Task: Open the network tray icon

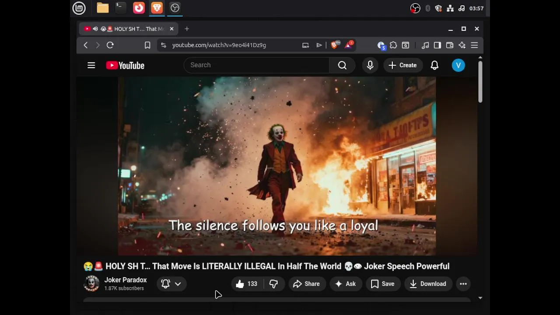Action: tap(450, 8)
